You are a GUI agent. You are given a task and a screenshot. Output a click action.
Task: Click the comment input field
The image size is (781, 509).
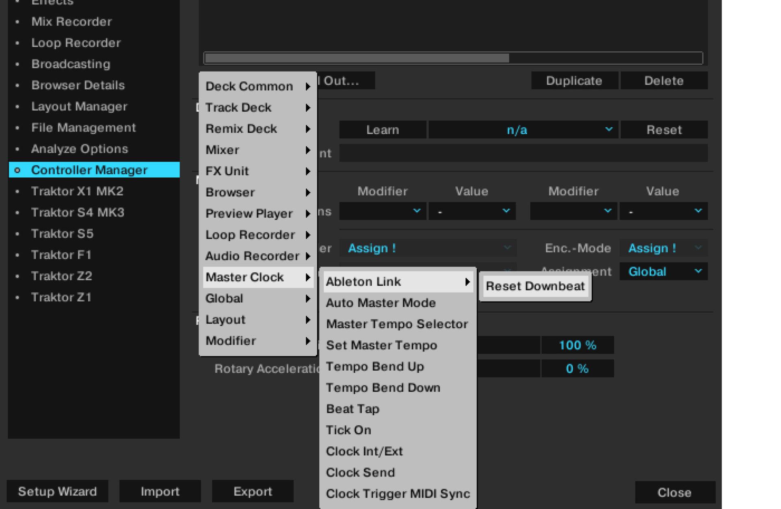coord(523,153)
